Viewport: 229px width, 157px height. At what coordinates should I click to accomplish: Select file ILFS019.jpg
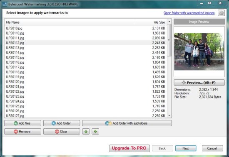coord(86,28)
